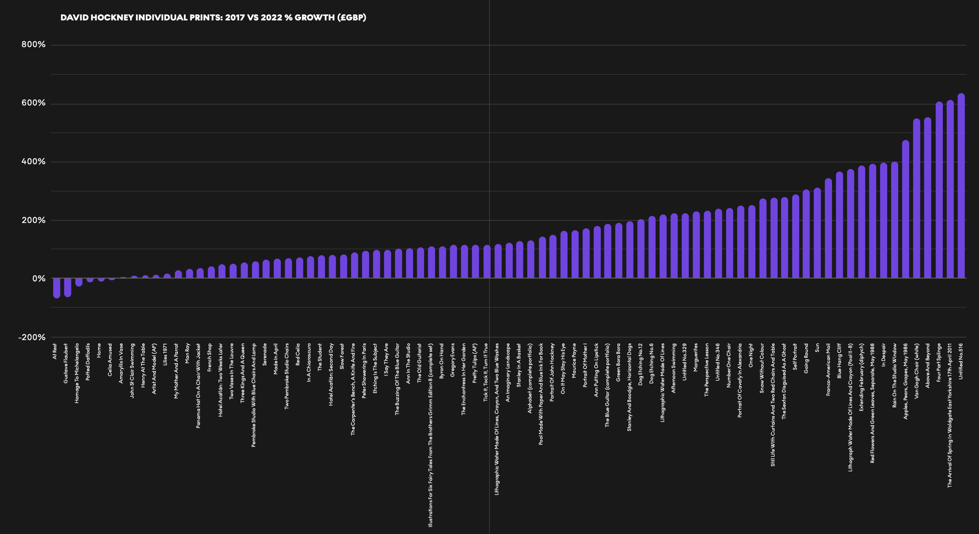This screenshot has width=979, height=534.
Task: Click the Blue Hang Cliff bar
Action: pos(840,225)
